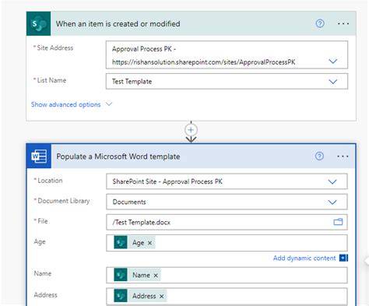The image size is (369, 306).
Task: Click the 'When an item is created or modified' header
Action: (192, 23)
